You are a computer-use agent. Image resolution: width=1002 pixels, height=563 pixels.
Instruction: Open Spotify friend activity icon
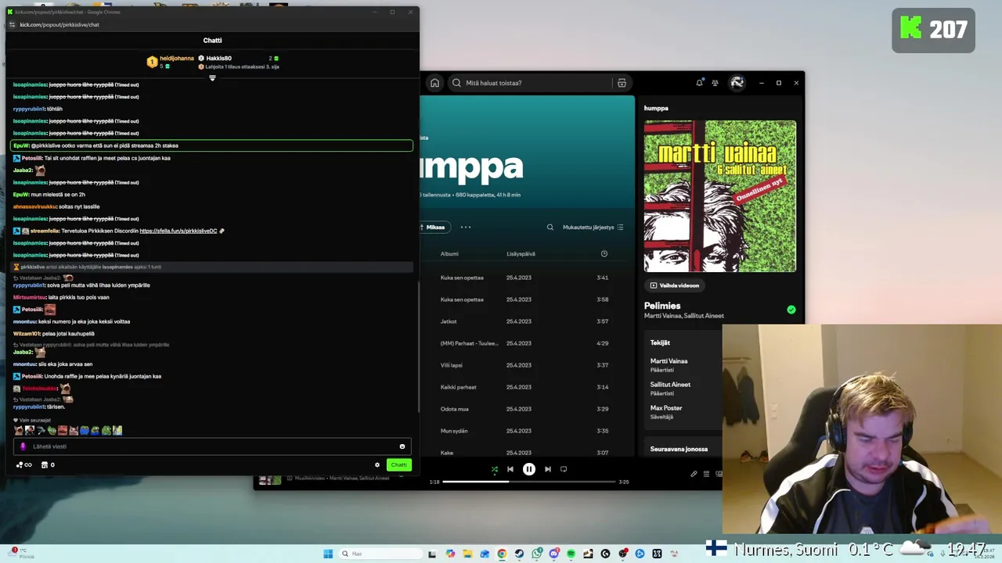point(715,83)
